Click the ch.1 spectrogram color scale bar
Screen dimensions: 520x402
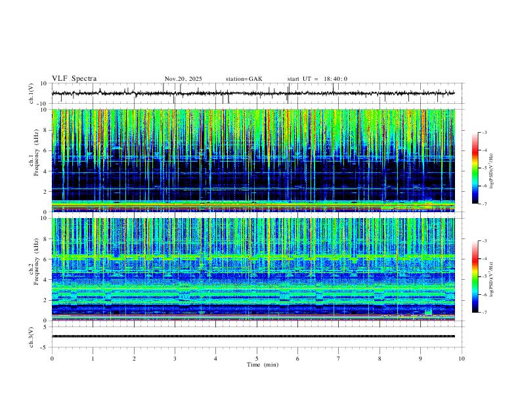coord(475,168)
